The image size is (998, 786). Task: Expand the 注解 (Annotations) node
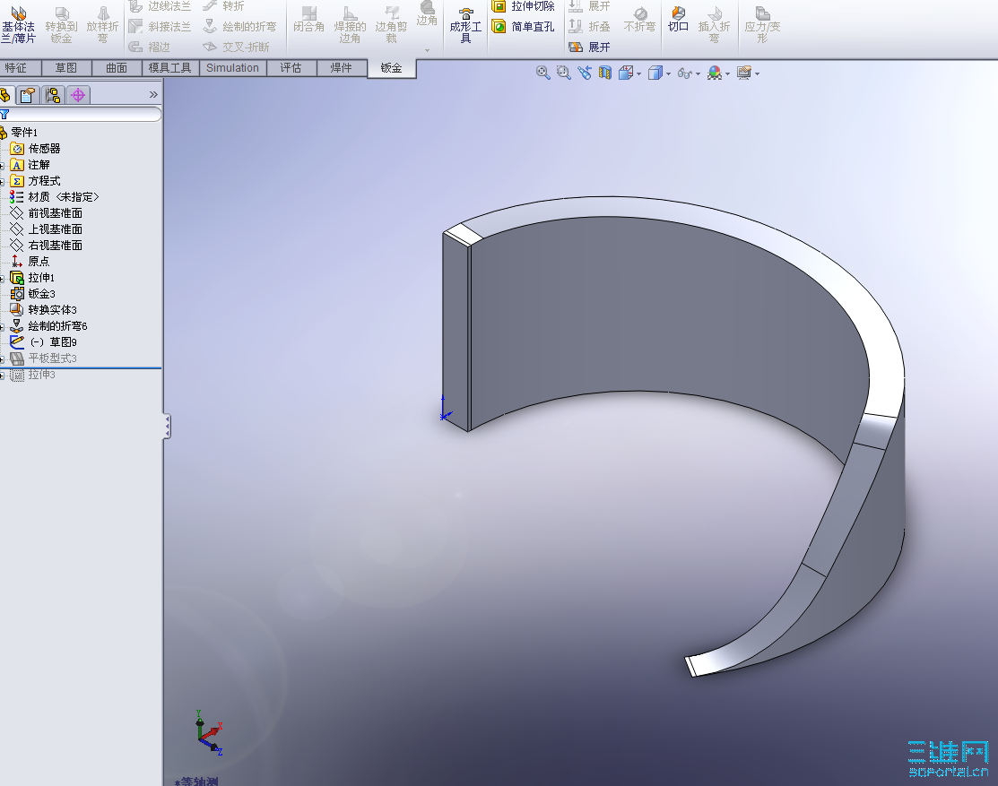point(2,166)
